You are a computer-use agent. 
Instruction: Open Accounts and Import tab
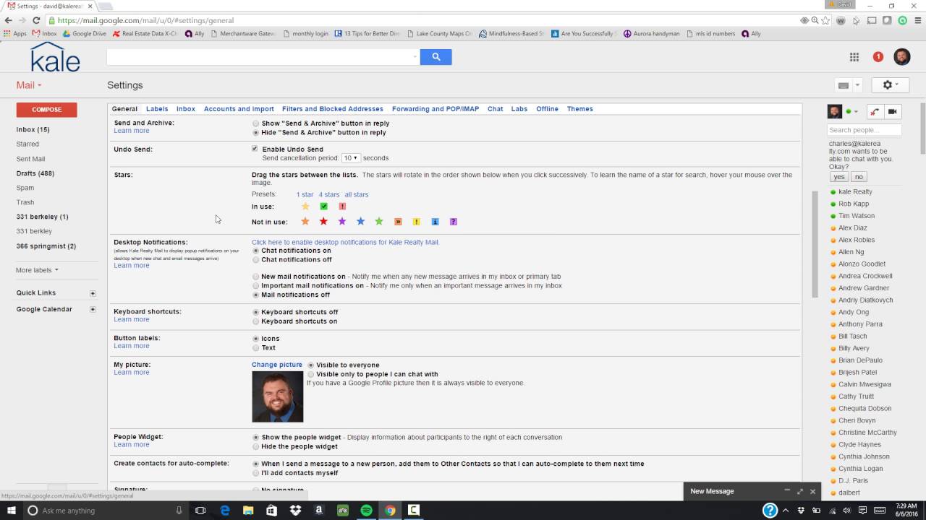(x=239, y=109)
